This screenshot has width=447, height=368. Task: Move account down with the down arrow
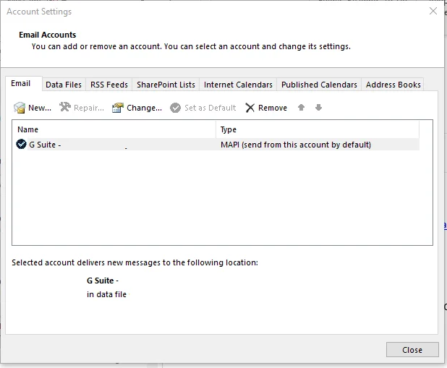(318, 108)
